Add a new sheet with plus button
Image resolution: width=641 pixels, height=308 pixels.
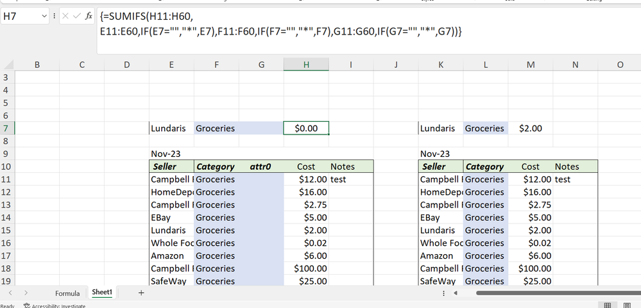click(x=141, y=293)
